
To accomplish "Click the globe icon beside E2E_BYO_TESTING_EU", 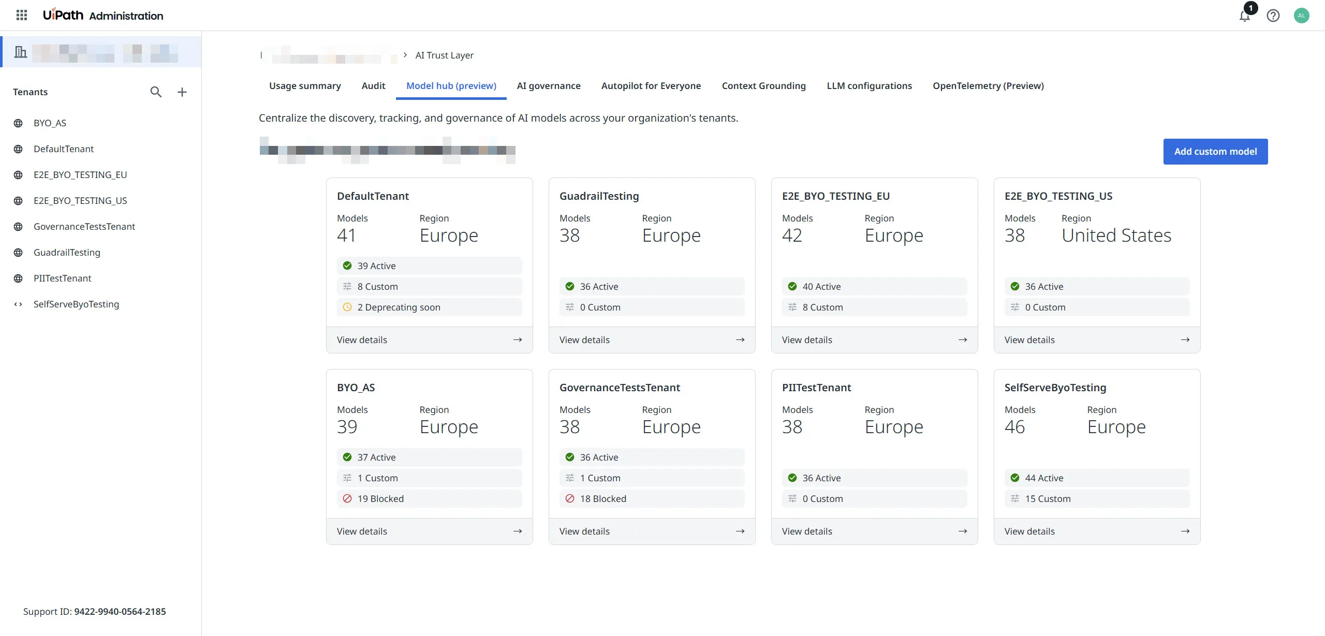I will pos(18,175).
